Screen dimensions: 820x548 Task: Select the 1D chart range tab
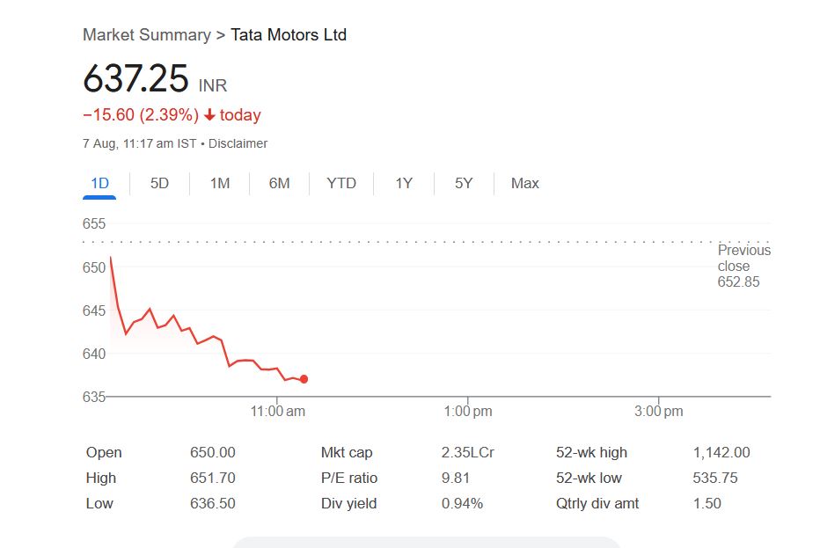pos(99,183)
